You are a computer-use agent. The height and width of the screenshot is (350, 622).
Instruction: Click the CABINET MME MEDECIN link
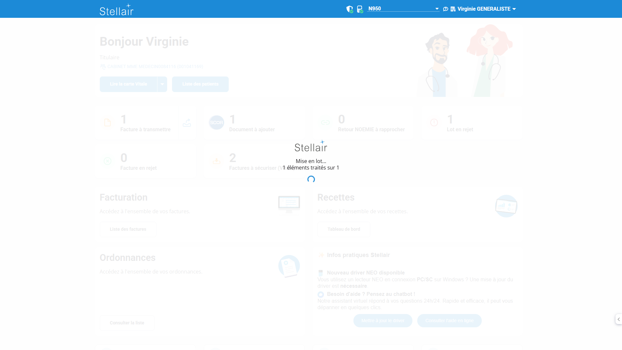tap(155, 66)
